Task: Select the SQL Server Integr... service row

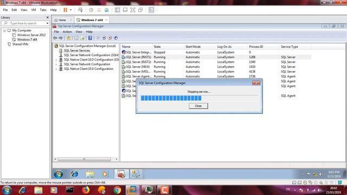Action: [x=216, y=53]
